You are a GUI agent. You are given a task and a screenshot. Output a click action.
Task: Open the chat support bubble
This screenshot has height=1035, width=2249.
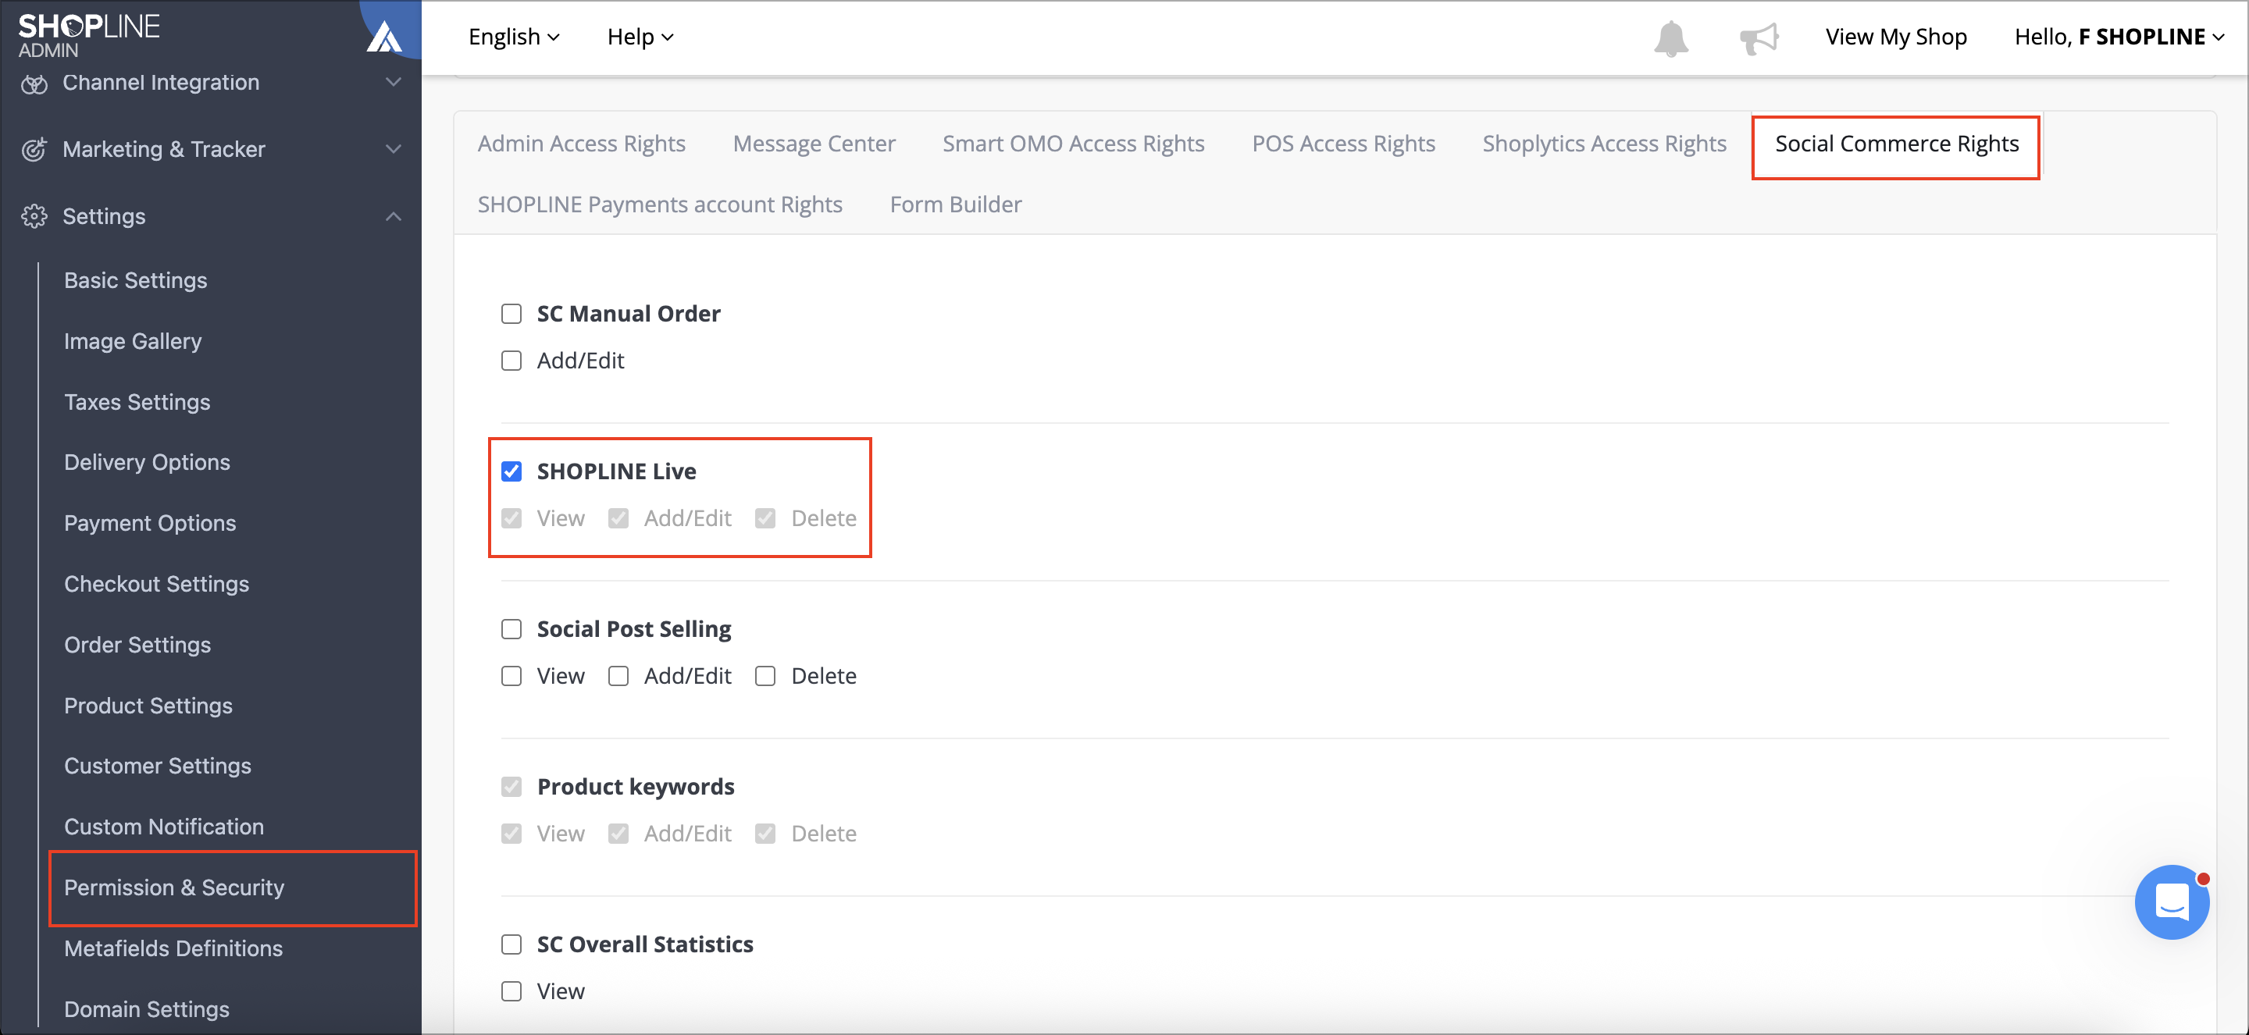pyautogui.click(x=2171, y=902)
